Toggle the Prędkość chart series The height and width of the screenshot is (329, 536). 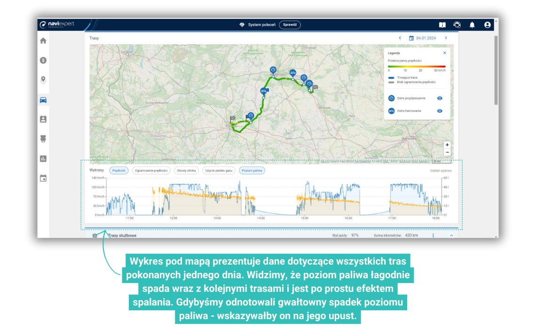(118, 171)
